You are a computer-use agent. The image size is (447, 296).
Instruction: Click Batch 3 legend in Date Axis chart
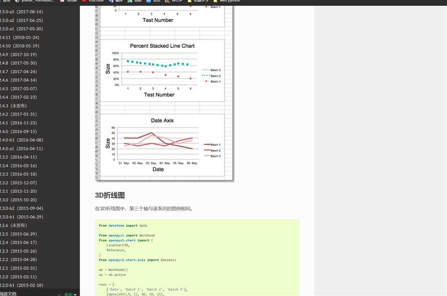tap(212, 156)
